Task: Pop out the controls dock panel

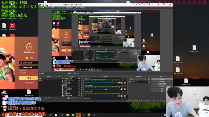Action: click(x=172, y=76)
